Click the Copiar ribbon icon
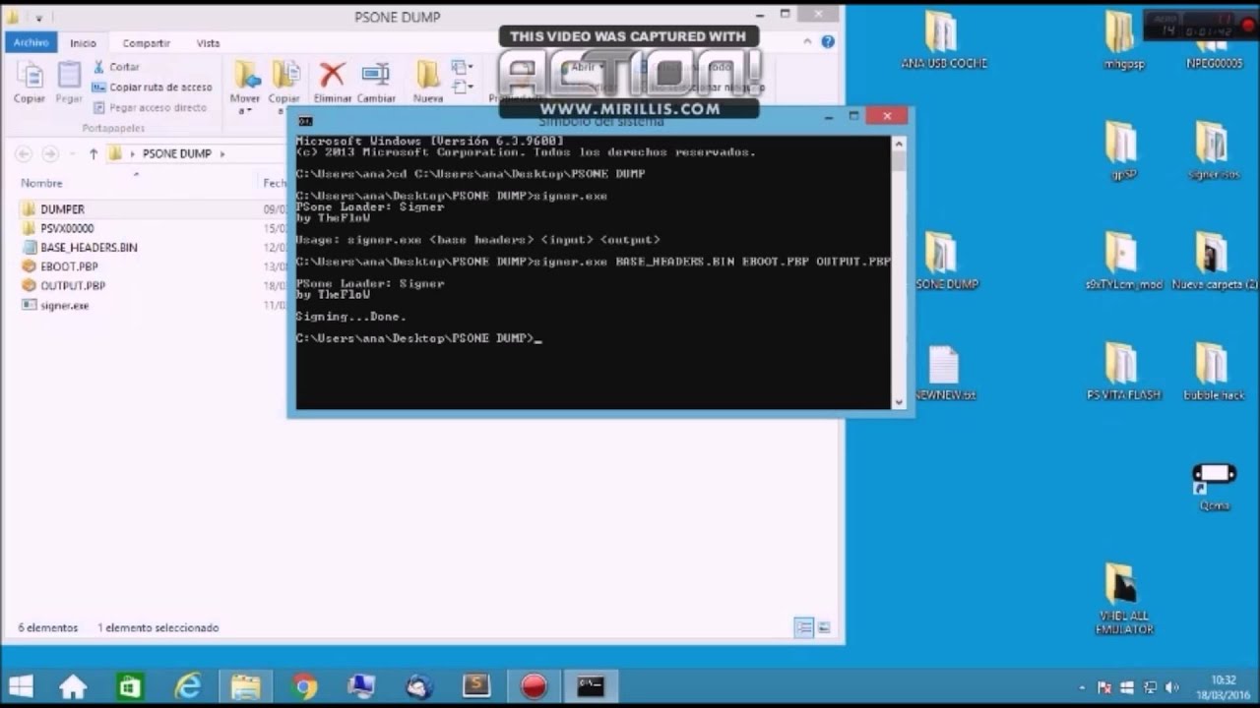 click(30, 82)
